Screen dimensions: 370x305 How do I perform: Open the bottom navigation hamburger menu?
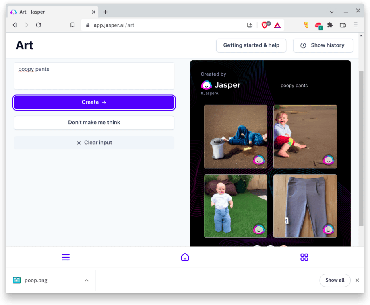(x=66, y=257)
